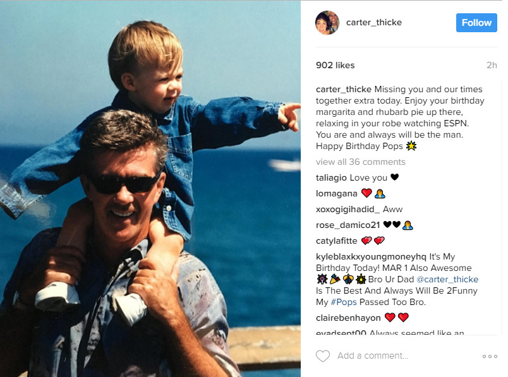This screenshot has width=508, height=377.
Task: Click the father and son photo
Action: click(150, 188)
